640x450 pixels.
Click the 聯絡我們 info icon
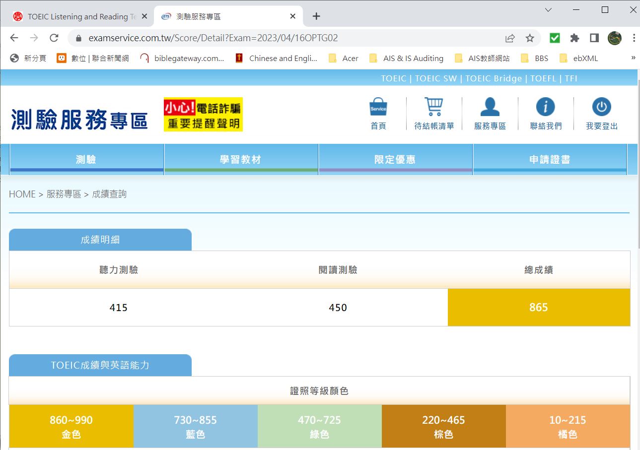(545, 108)
